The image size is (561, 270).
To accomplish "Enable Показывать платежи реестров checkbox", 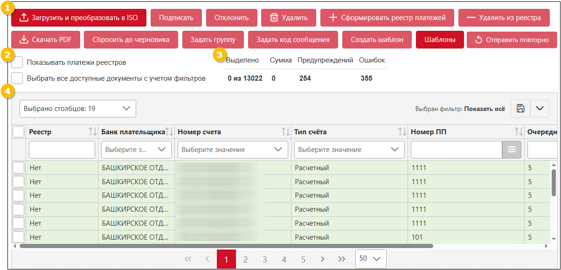I will 17,62.
